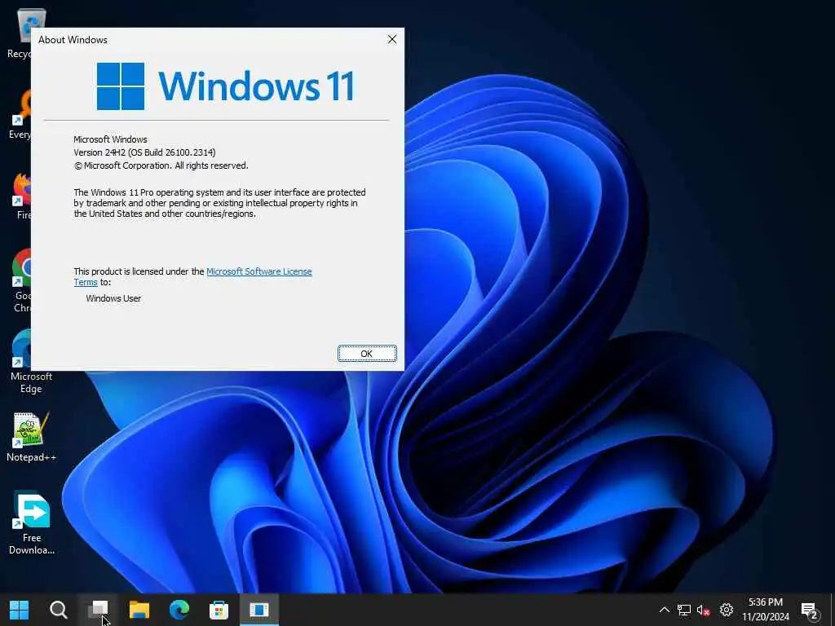Image resolution: width=835 pixels, height=626 pixels.
Task: Click the muted volume tray icon
Action: click(x=704, y=610)
